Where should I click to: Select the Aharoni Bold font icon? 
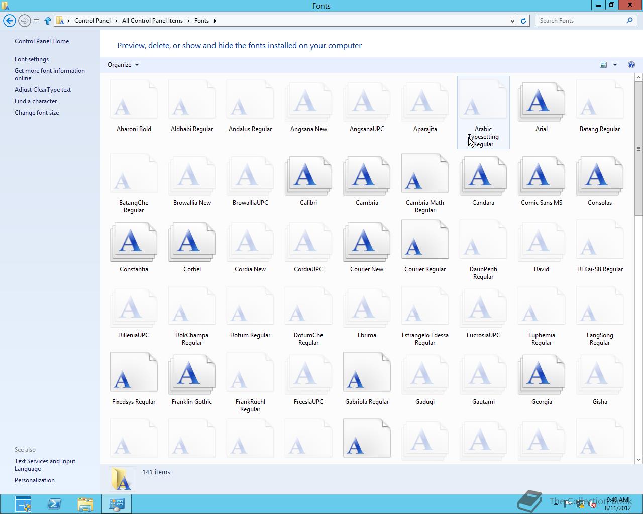pyautogui.click(x=134, y=100)
